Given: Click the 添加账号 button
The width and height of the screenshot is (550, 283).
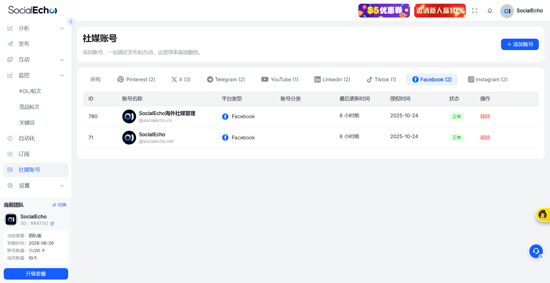Looking at the screenshot, I should [520, 44].
